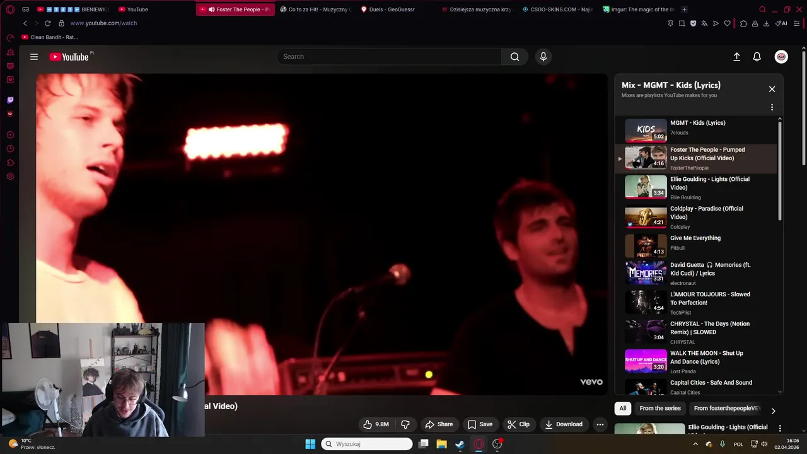Open the Twitch sidebar panel
The width and height of the screenshot is (807, 454).
[x=10, y=100]
